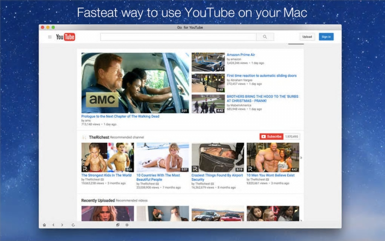Click the yellow minimize window button
Screen dimensions: 385x241
(x=48, y=27)
